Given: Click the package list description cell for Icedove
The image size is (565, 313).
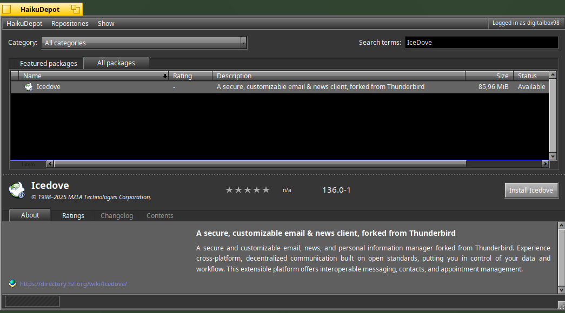Looking at the screenshot, I should pos(320,87).
